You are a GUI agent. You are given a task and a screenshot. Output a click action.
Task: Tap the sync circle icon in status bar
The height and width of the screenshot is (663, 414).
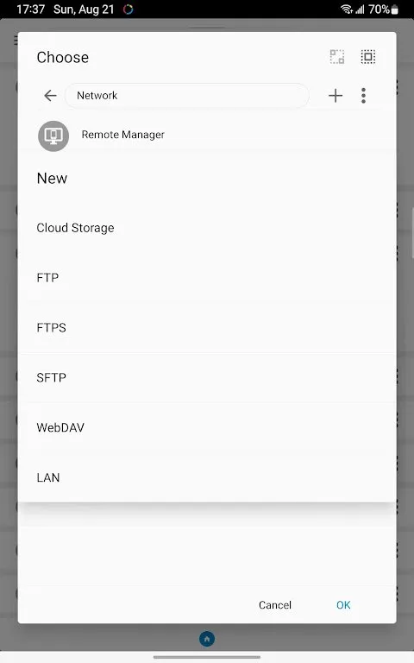pos(128,9)
